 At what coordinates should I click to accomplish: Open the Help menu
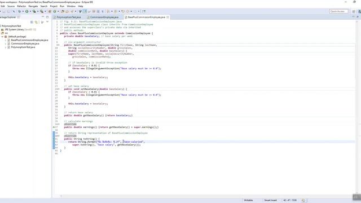(x=81, y=6)
